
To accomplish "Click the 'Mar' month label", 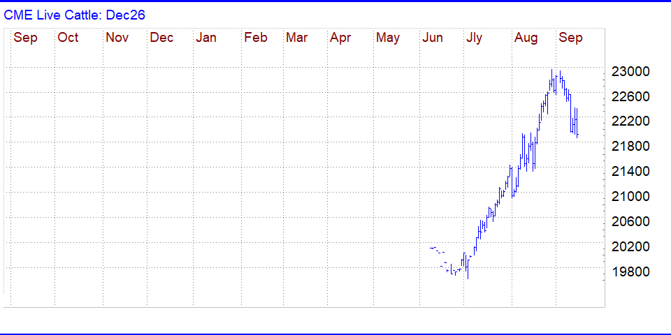I will click(296, 38).
